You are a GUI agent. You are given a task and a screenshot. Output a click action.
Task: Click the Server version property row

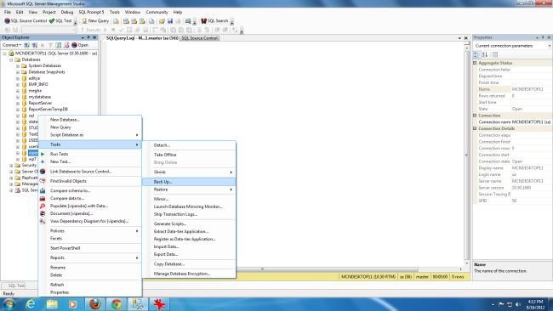(512, 188)
